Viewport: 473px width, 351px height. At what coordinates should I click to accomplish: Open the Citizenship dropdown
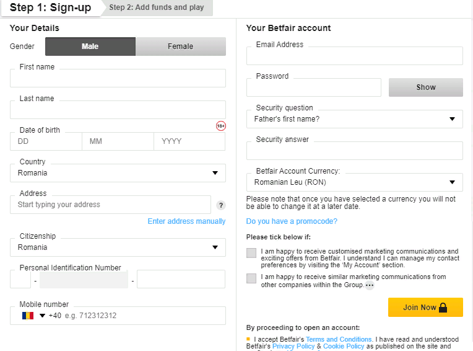tap(118, 247)
